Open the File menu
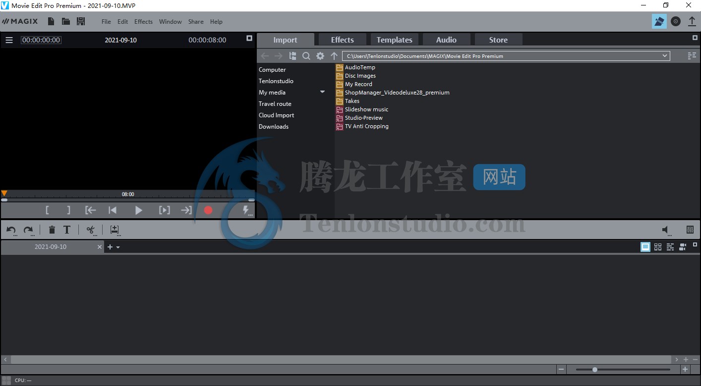The image size is (701, 386). (x=106, y=21)
